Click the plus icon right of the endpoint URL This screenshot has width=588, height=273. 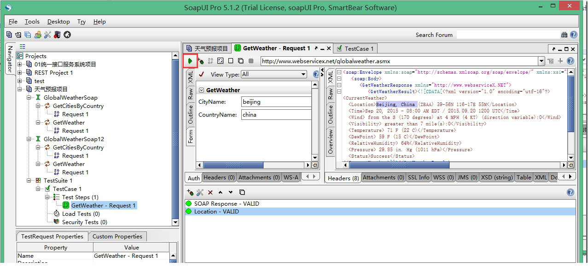560,61
